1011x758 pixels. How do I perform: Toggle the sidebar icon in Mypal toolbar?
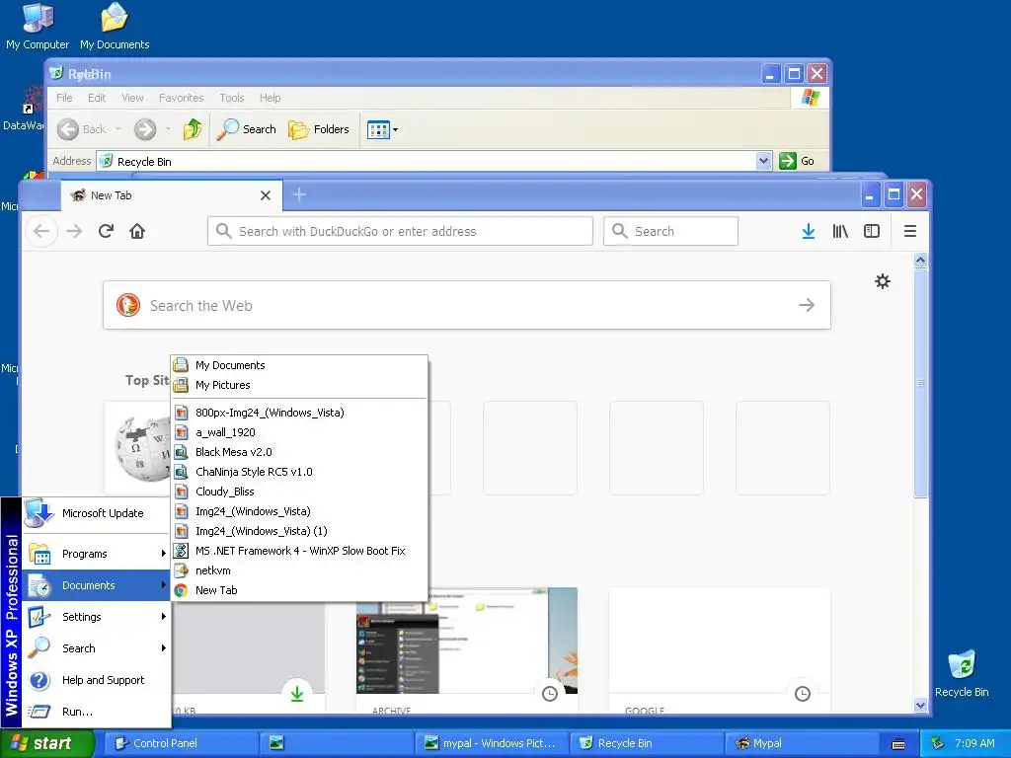tap(872, 231)
